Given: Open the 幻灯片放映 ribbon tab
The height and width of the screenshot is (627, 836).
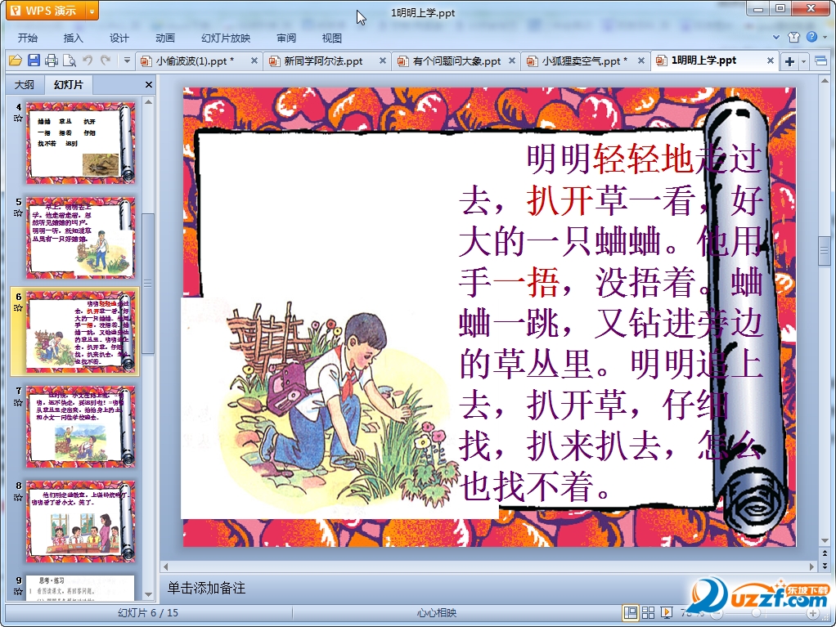Looking at the screenshot, I should point(226,38).
